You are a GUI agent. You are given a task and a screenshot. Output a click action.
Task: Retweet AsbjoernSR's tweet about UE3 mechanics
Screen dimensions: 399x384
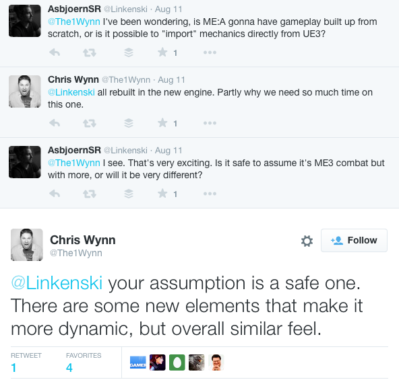tap(90, 52)
